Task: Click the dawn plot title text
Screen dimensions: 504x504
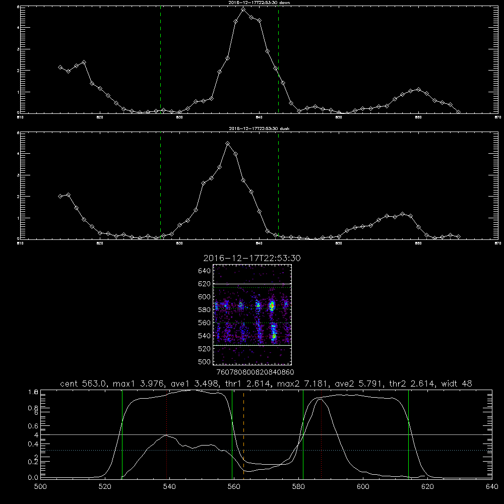Action: pos(260,3)
